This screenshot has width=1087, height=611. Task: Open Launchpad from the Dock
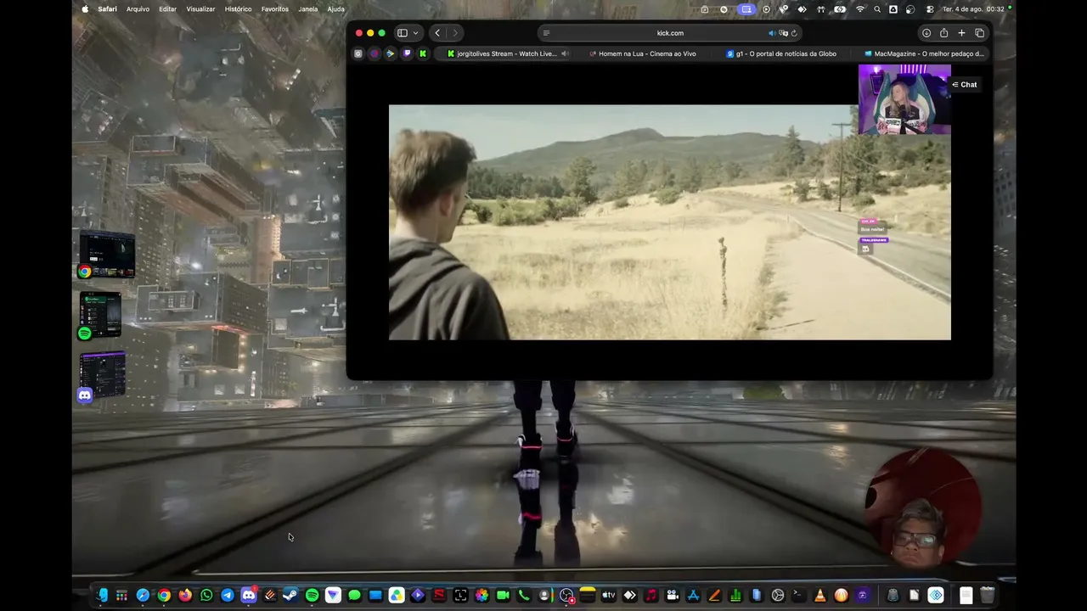(121, 596)
